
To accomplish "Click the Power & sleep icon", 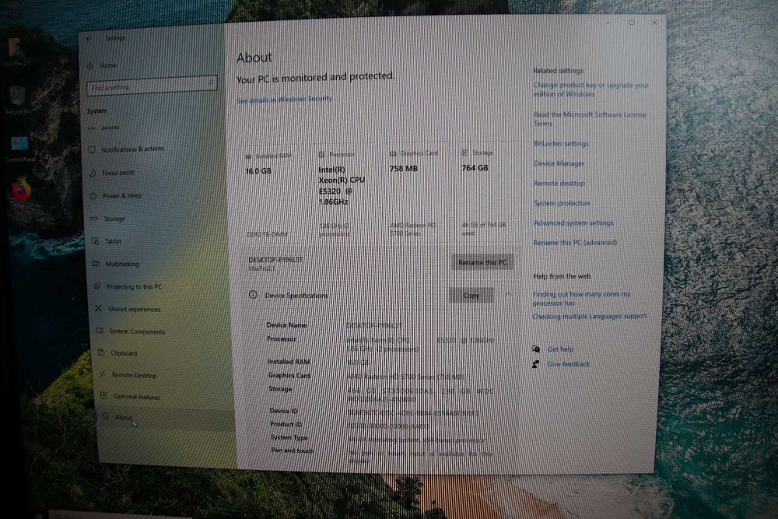I will (93, 196).
